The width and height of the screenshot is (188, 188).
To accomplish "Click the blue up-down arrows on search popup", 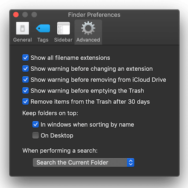I will coord(131,162).
